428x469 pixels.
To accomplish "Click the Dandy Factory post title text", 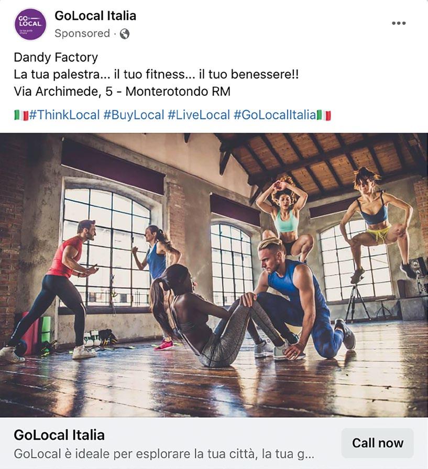I will click(56, 58).
